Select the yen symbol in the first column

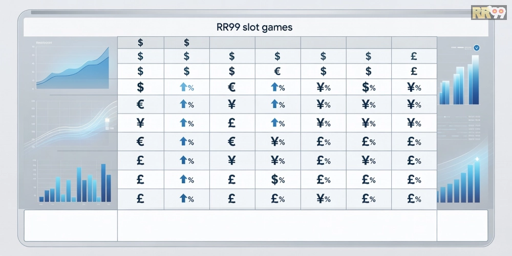click(140, 123)
